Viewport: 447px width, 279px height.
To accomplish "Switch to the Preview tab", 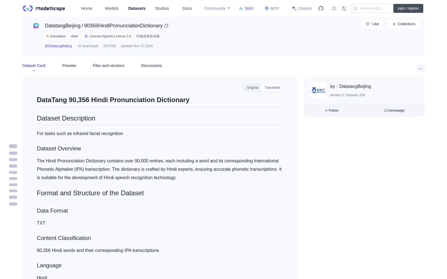I will (x=69, y=66).
